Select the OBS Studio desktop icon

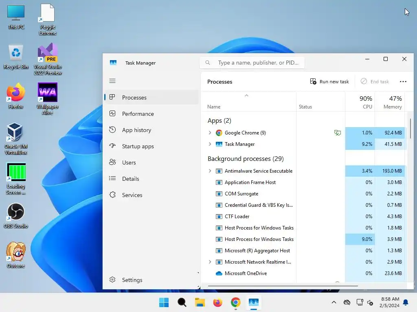click(x=16, y=215)
